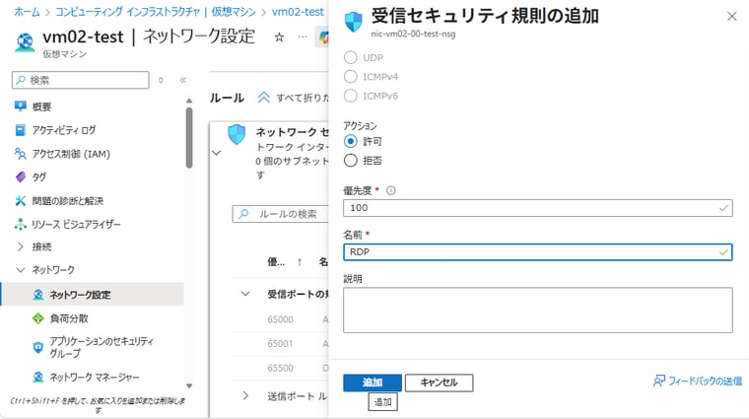
Task: Click the 負荷分散 green diamond icon
Action: (x=38, y=318)
